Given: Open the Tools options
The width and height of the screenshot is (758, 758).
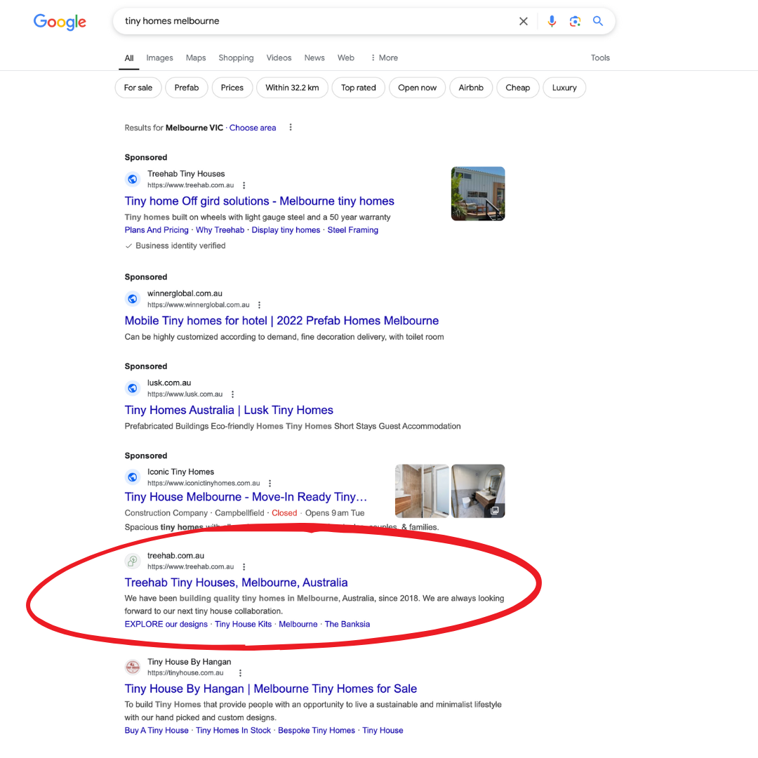Looking at the screenshot, I should tap(600, 58).
